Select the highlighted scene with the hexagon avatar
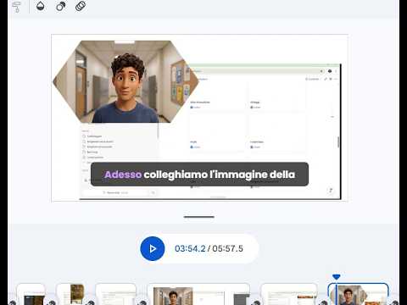Screen dimensions: 407x305 click(359, 294)
